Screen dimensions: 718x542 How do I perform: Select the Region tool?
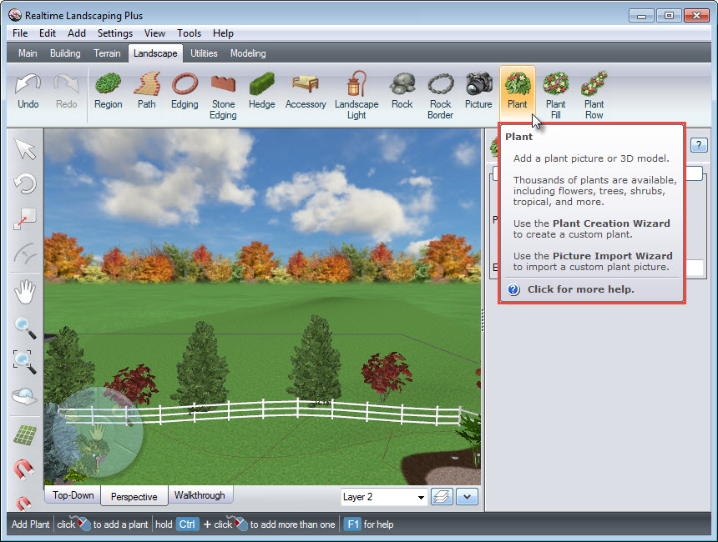click(108, 92)
